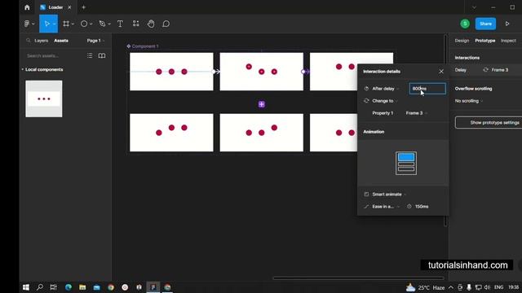Open the No scrolling overflow dropdown
The image size is (522, 293).
[469, 101]
